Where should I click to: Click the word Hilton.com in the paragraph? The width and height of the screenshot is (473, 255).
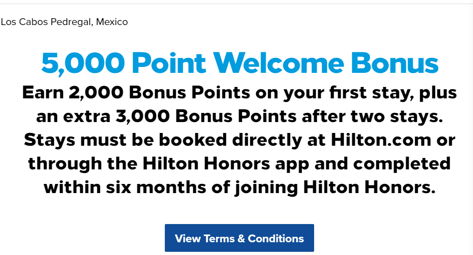tap(381, 140)
